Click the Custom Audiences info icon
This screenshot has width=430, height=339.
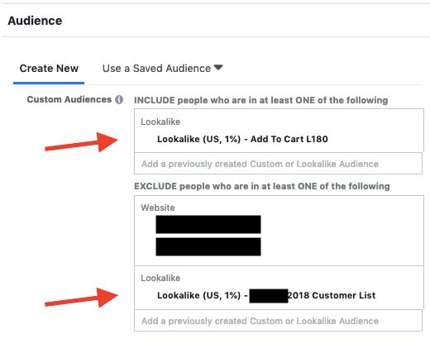pos(119,99)
